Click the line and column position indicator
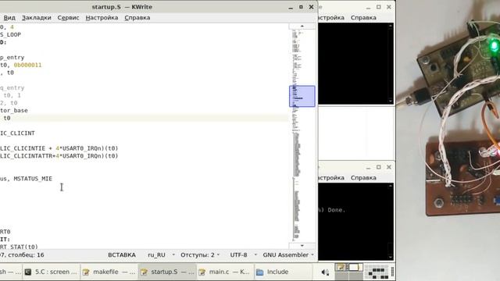 coord(22,255)
